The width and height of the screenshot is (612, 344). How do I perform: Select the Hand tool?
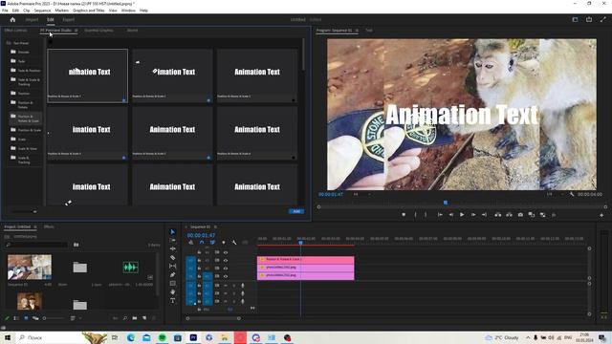[172, 291]
